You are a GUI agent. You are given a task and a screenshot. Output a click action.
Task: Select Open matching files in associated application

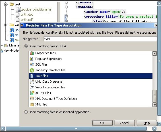pos(26,112)
